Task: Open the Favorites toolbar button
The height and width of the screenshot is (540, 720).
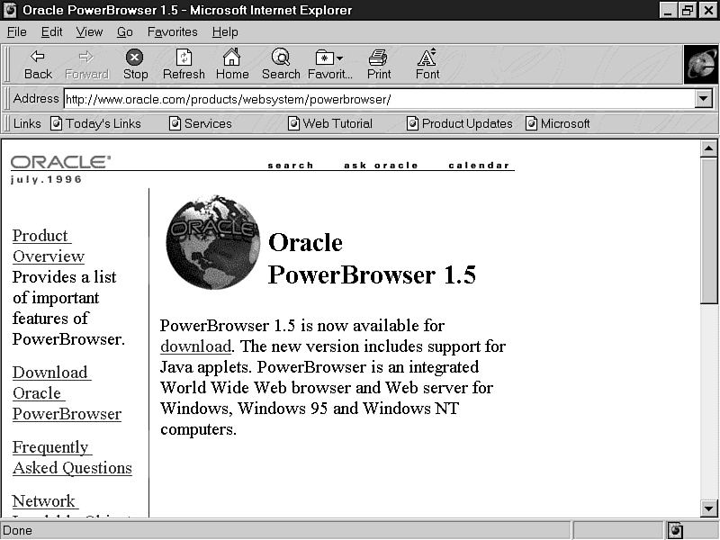Action: pos(329,65)
